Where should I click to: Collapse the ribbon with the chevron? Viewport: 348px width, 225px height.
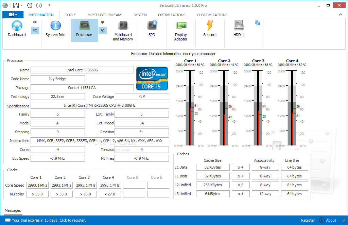[x=341, y=15]
